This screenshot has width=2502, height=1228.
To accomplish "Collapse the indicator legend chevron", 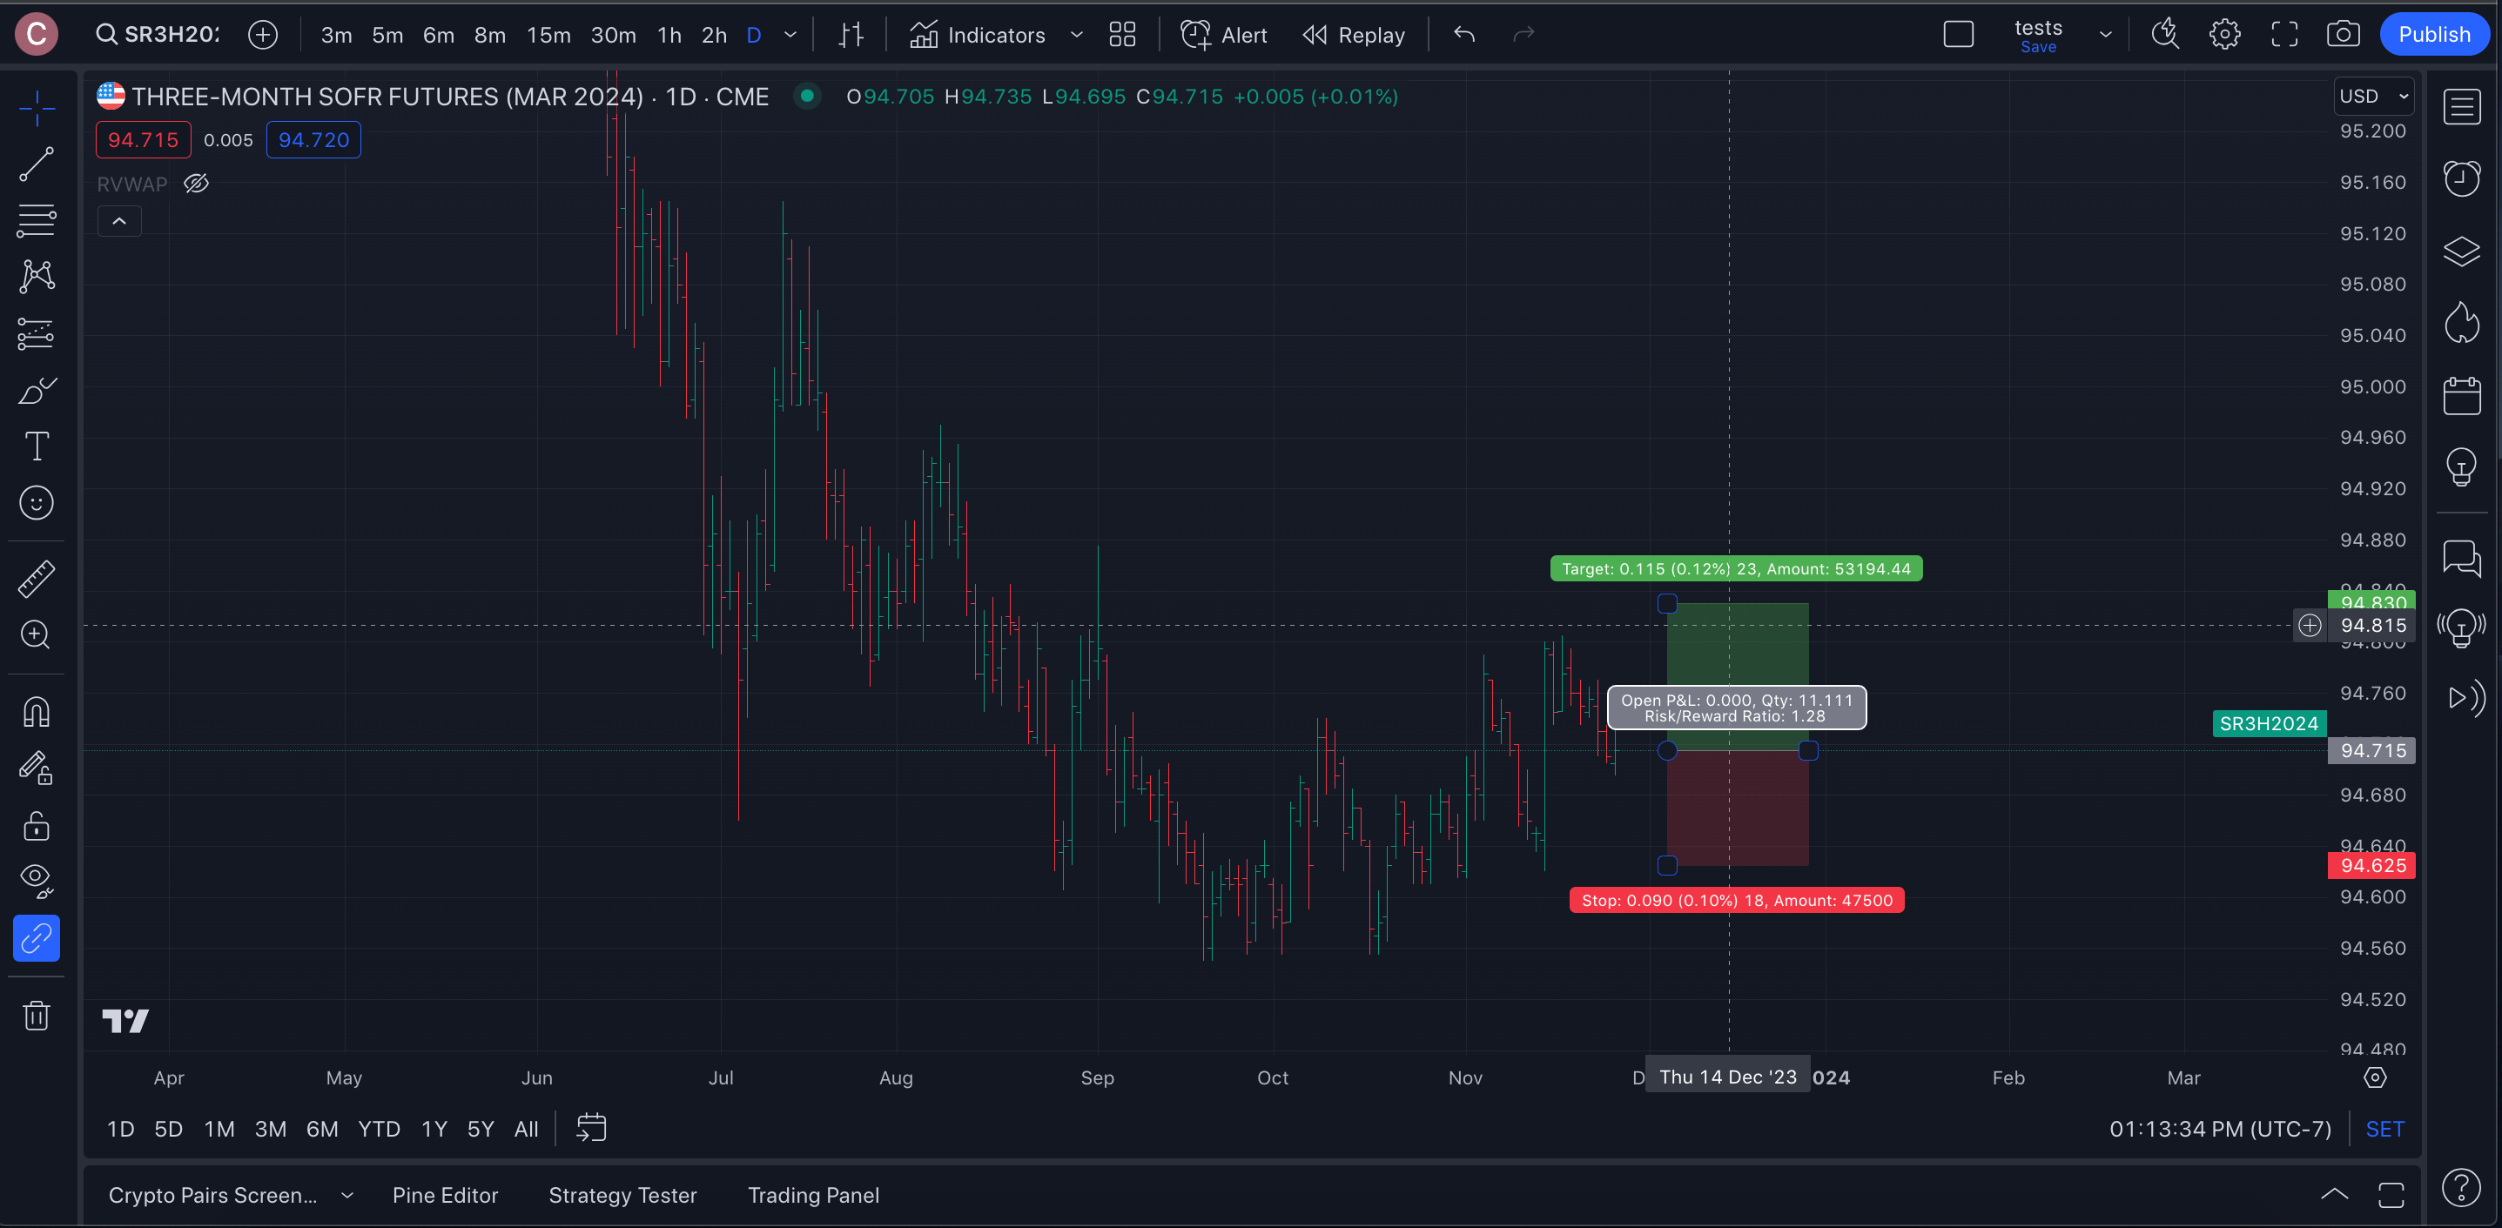I will point(119,221).
